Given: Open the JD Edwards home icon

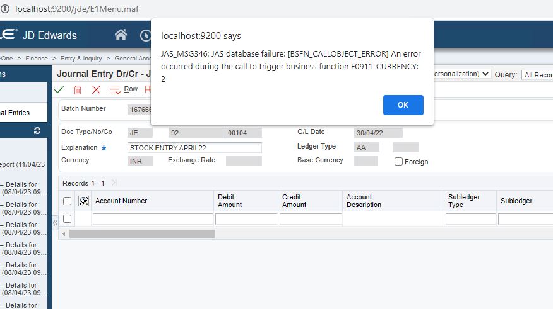Looking at the screenshot, I should point(121,35).
